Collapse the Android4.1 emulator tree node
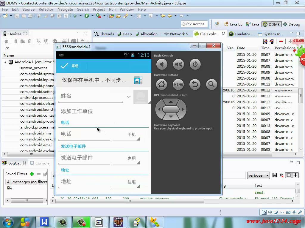305x228 pixels. click(x=5, y=62)
